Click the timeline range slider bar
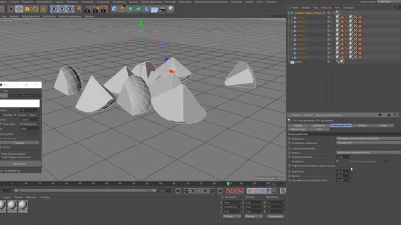 coord(85,191)
